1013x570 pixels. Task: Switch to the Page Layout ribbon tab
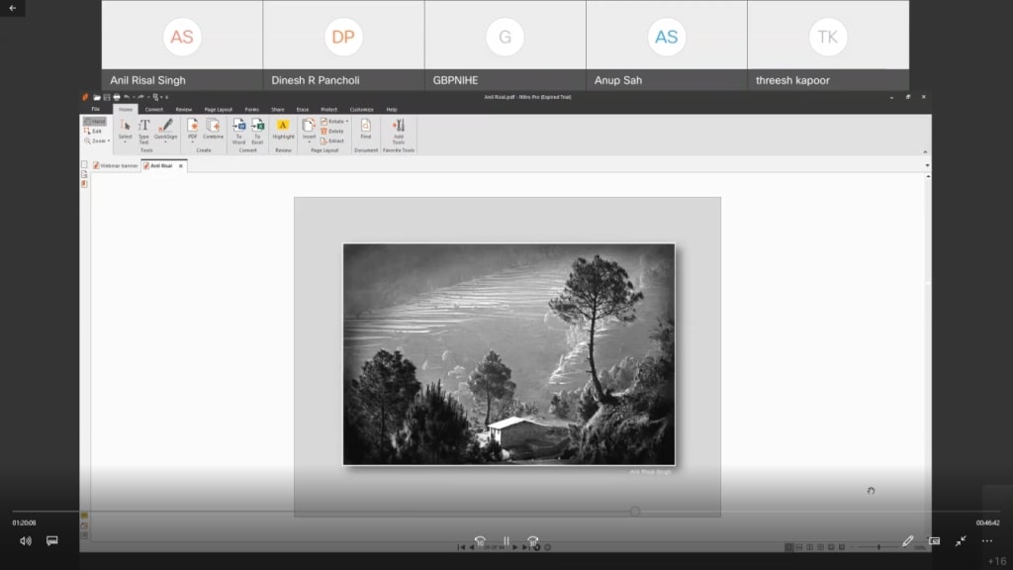(x=218, y=109)
